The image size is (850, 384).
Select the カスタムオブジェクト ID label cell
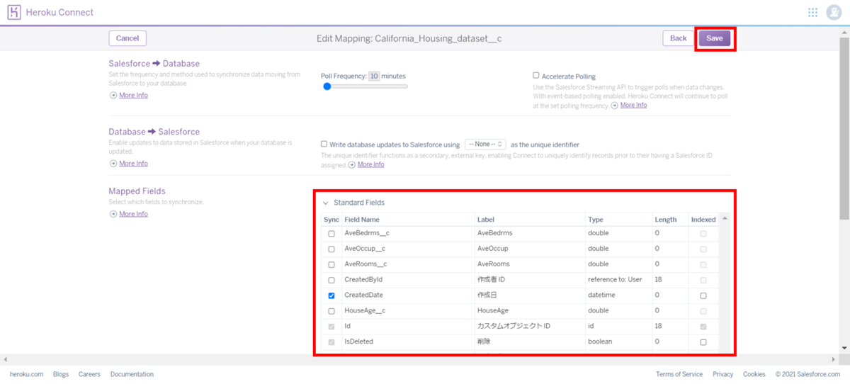[x=530, y=326]
